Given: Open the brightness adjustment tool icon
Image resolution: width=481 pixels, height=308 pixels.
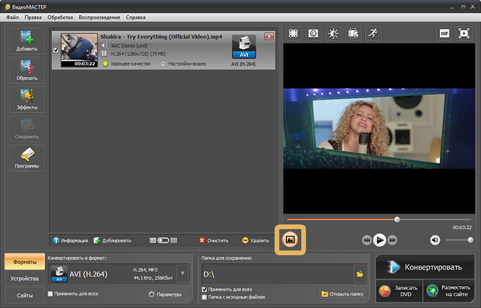Looking at the screenshot, I should 333,33.
